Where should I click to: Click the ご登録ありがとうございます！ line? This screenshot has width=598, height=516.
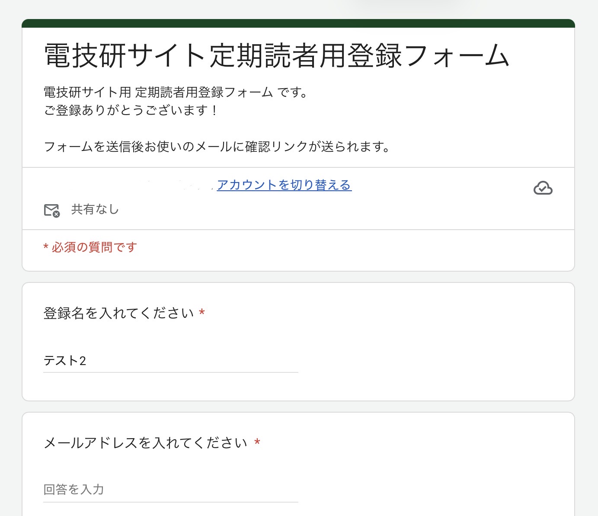point(131,111)
